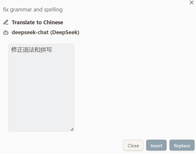Screen dimensions: 196x154
Task: Replace selection with the translation
Action: (x=182, y=145)
